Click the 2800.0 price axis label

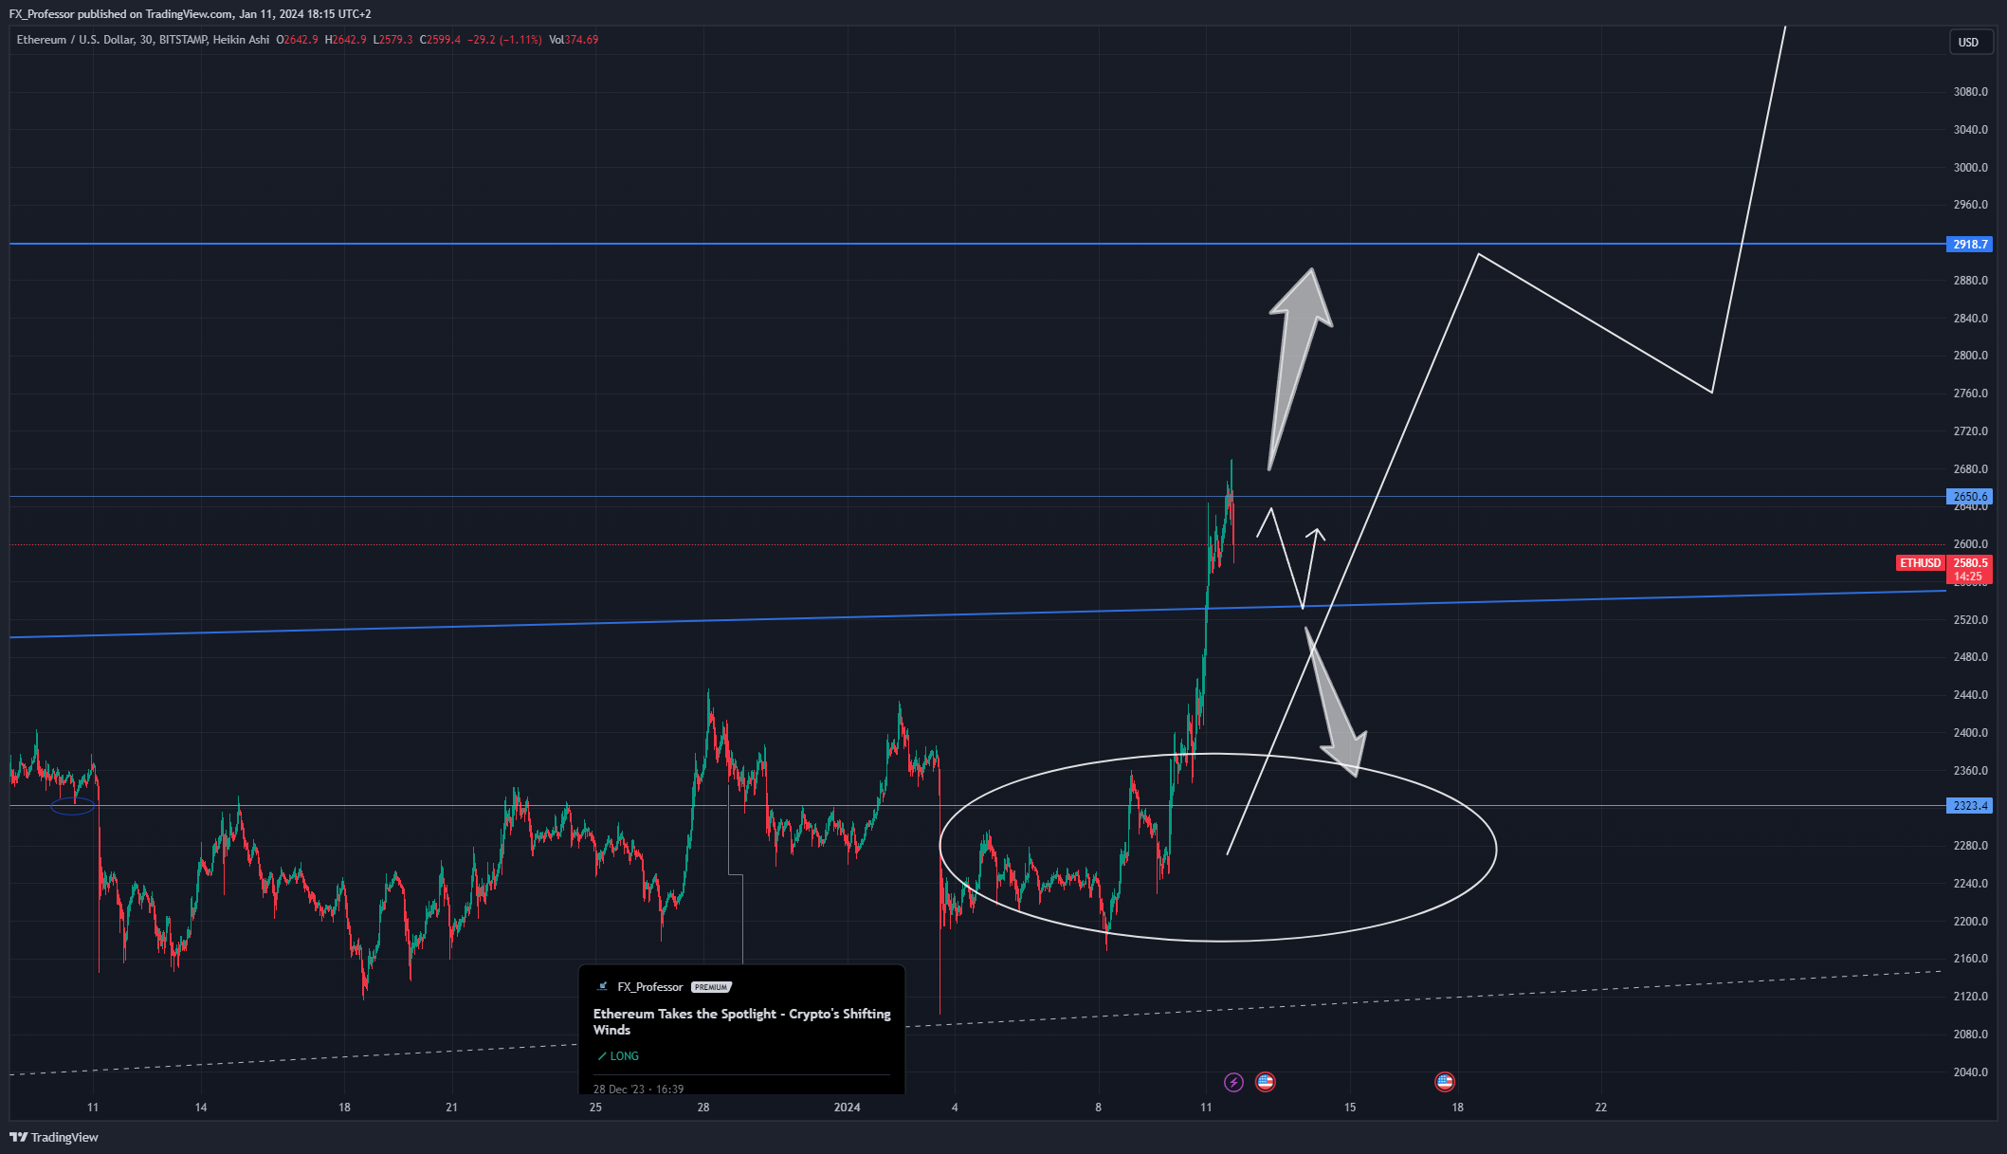(x=1970, y=356)
